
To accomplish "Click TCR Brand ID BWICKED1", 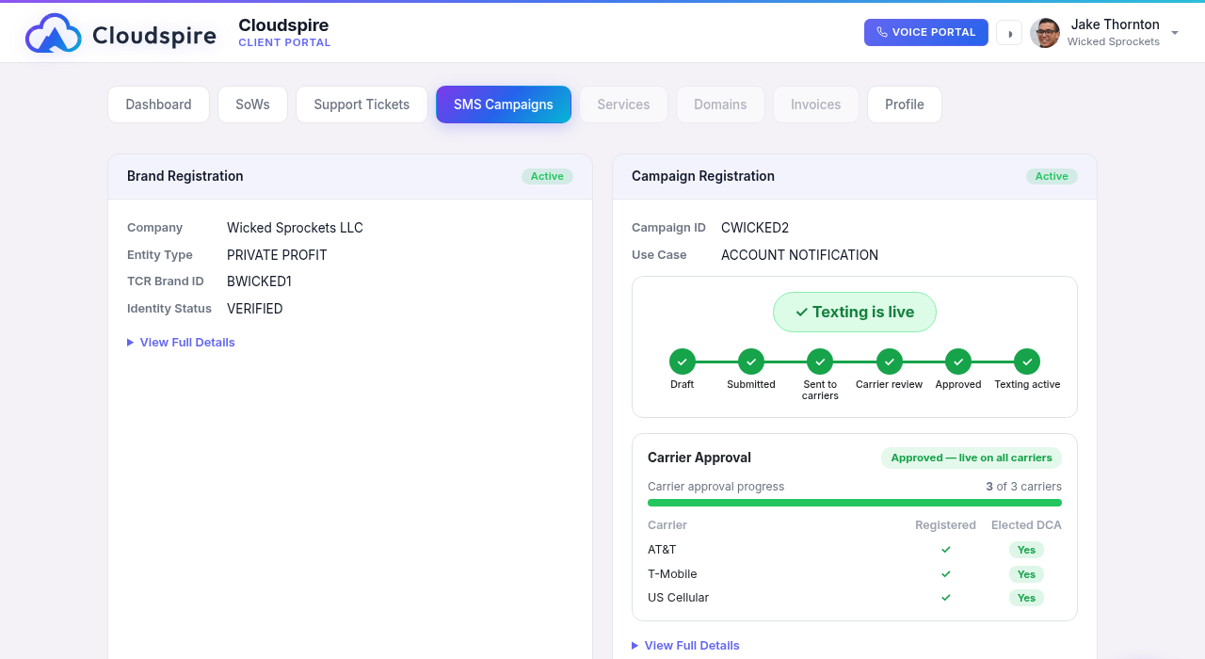I will [x=259, y=281].
